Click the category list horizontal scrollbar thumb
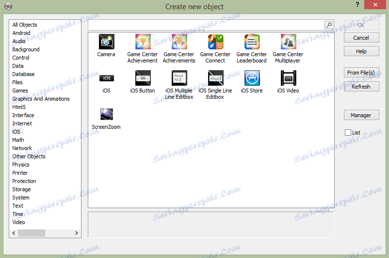This screenshot has height=258, width=389. coord(32,233)
